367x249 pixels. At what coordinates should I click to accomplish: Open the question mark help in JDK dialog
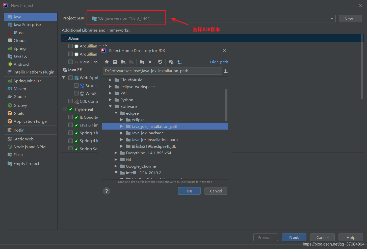click(x=107, y=191)
